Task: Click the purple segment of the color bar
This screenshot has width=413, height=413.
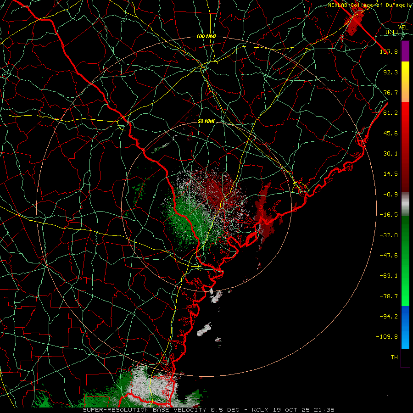Action: [x=405, y=51]
